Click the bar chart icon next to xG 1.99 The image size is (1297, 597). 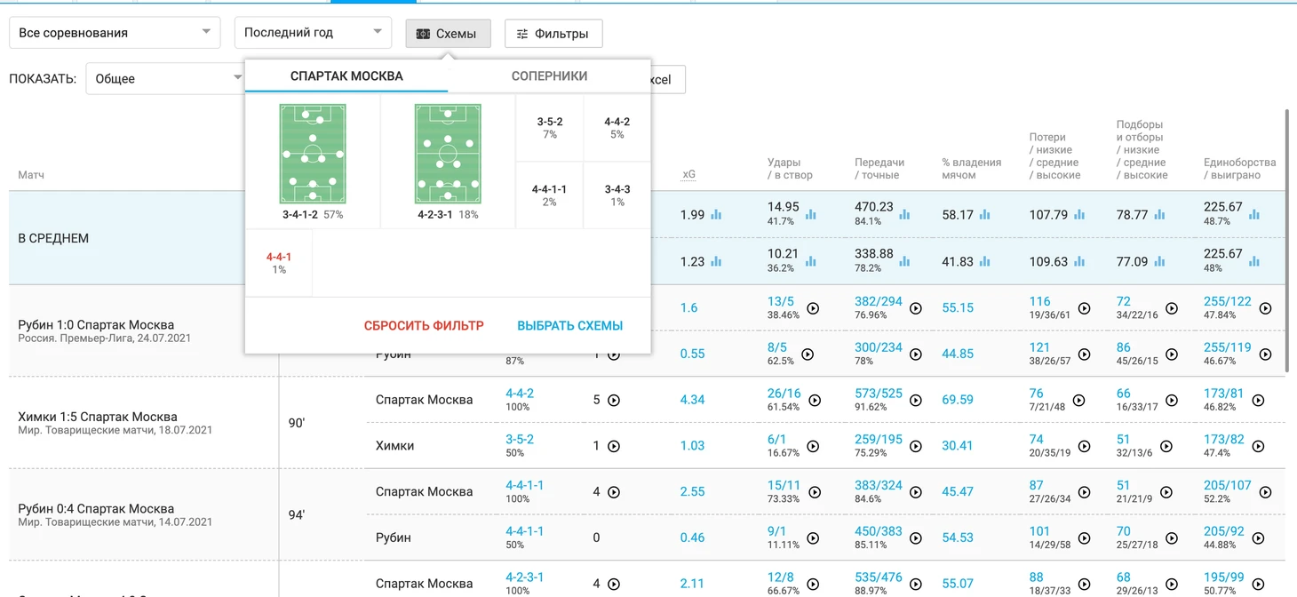(716, 215)
